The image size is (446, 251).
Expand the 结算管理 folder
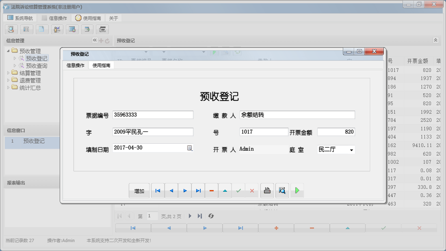9,73
